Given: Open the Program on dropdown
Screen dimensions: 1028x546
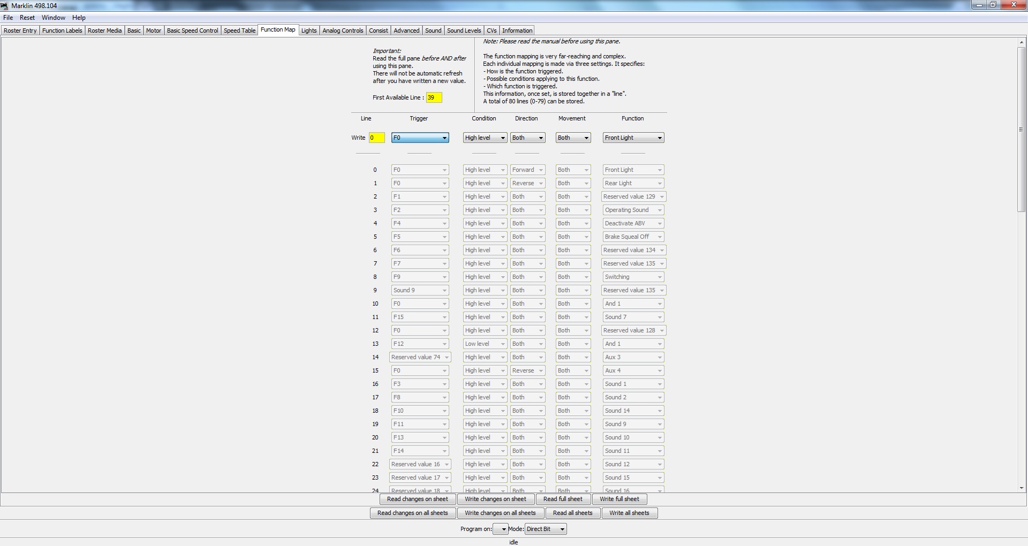Looking at the screenshot, I should 500,529.
